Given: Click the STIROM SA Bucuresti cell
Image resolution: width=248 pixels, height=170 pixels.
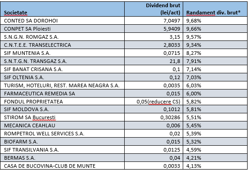Looking at the screenshot, I should (x=62, y=117).
